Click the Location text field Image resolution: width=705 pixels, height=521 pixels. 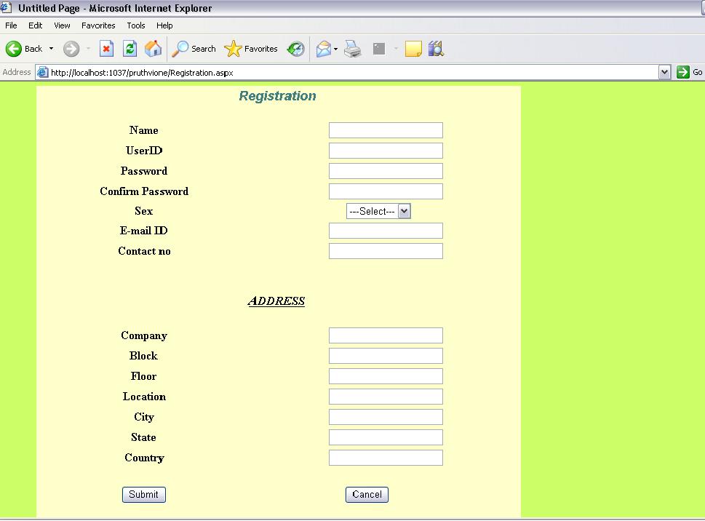click(386, 397)
